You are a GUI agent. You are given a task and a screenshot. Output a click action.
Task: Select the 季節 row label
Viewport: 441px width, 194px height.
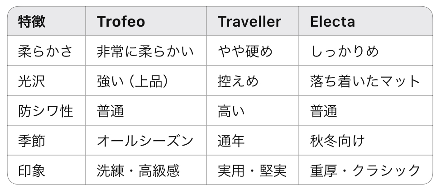(x=31, y=141)
